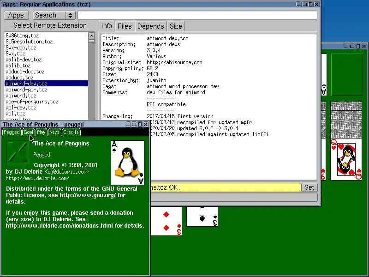The width and height of the screenshot is (369, 277).
Task: Click the three of spades card
Action: [x=202, y=217]
